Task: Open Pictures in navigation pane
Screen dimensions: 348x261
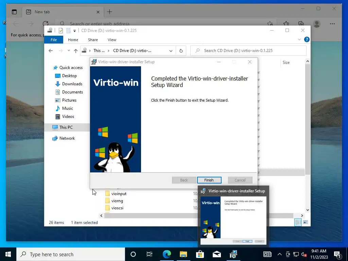Action: [66, 100]
